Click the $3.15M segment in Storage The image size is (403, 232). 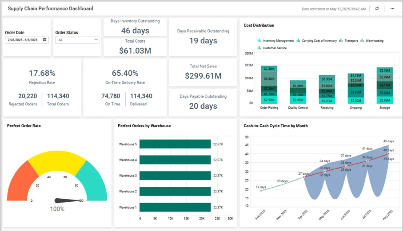(x=385, y=85)
